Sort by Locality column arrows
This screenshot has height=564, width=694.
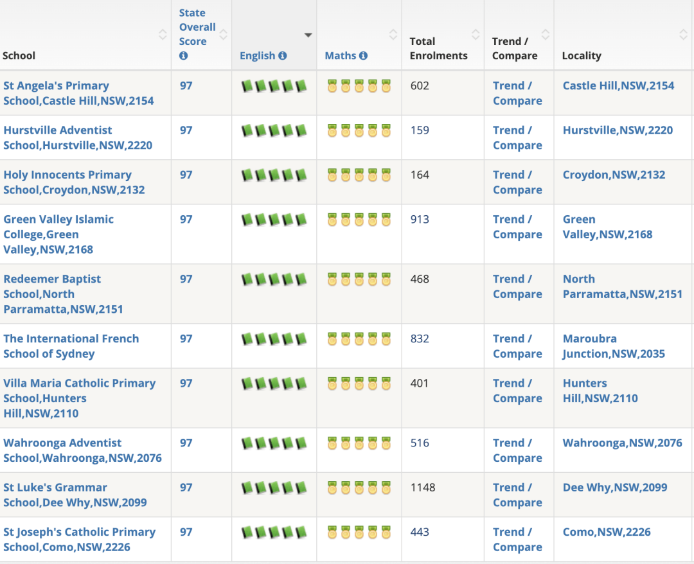click(683, 35)
